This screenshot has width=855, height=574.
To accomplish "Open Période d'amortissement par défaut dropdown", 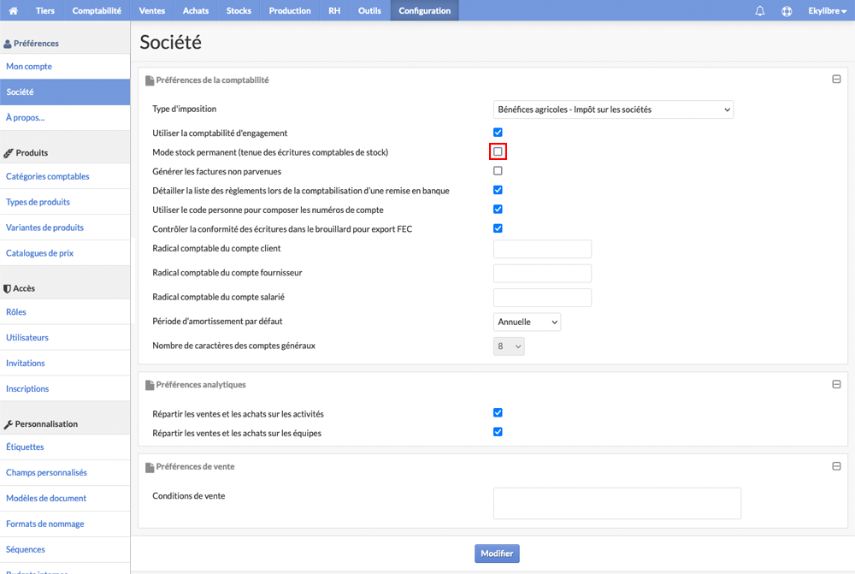I will tap(527, 322).
